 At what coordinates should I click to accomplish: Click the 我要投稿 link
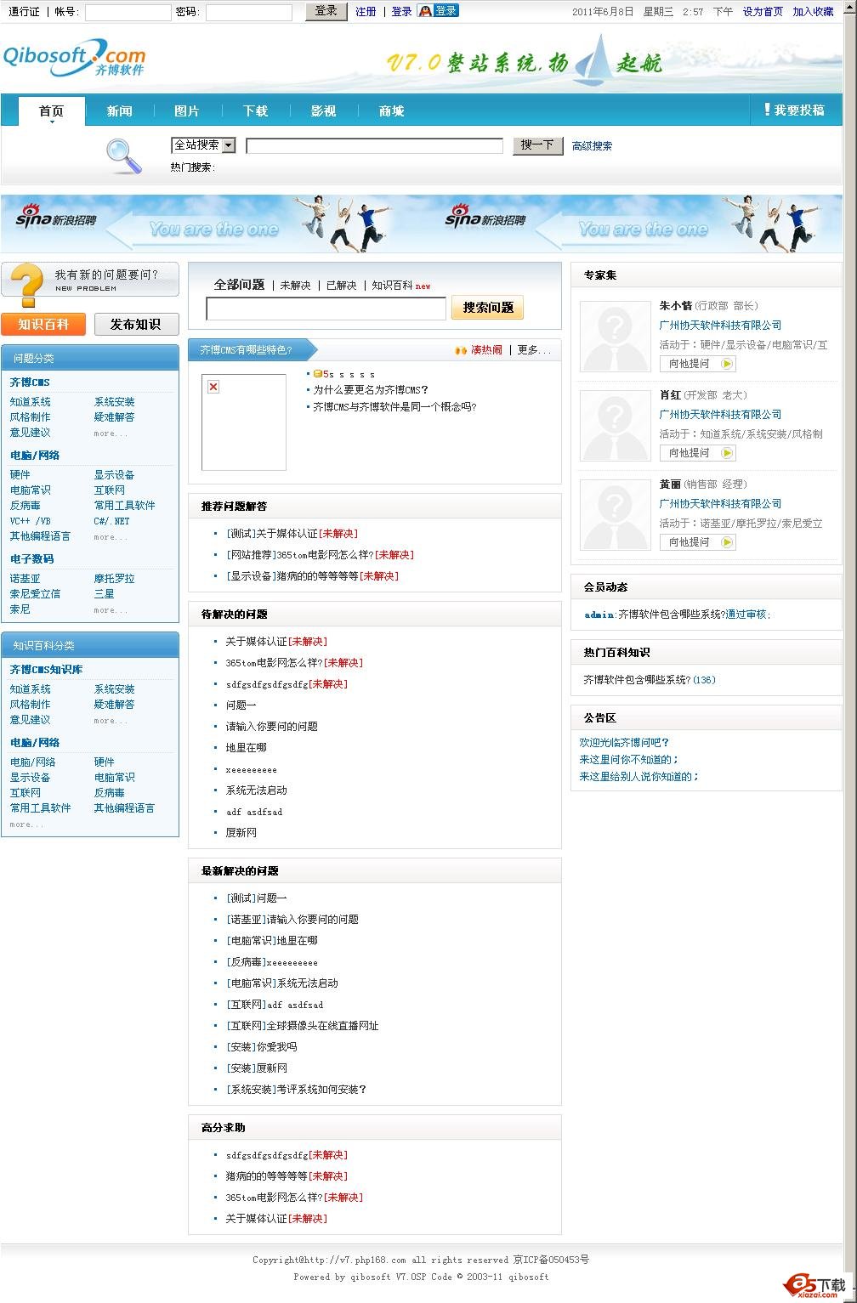(x=799, y=110)
